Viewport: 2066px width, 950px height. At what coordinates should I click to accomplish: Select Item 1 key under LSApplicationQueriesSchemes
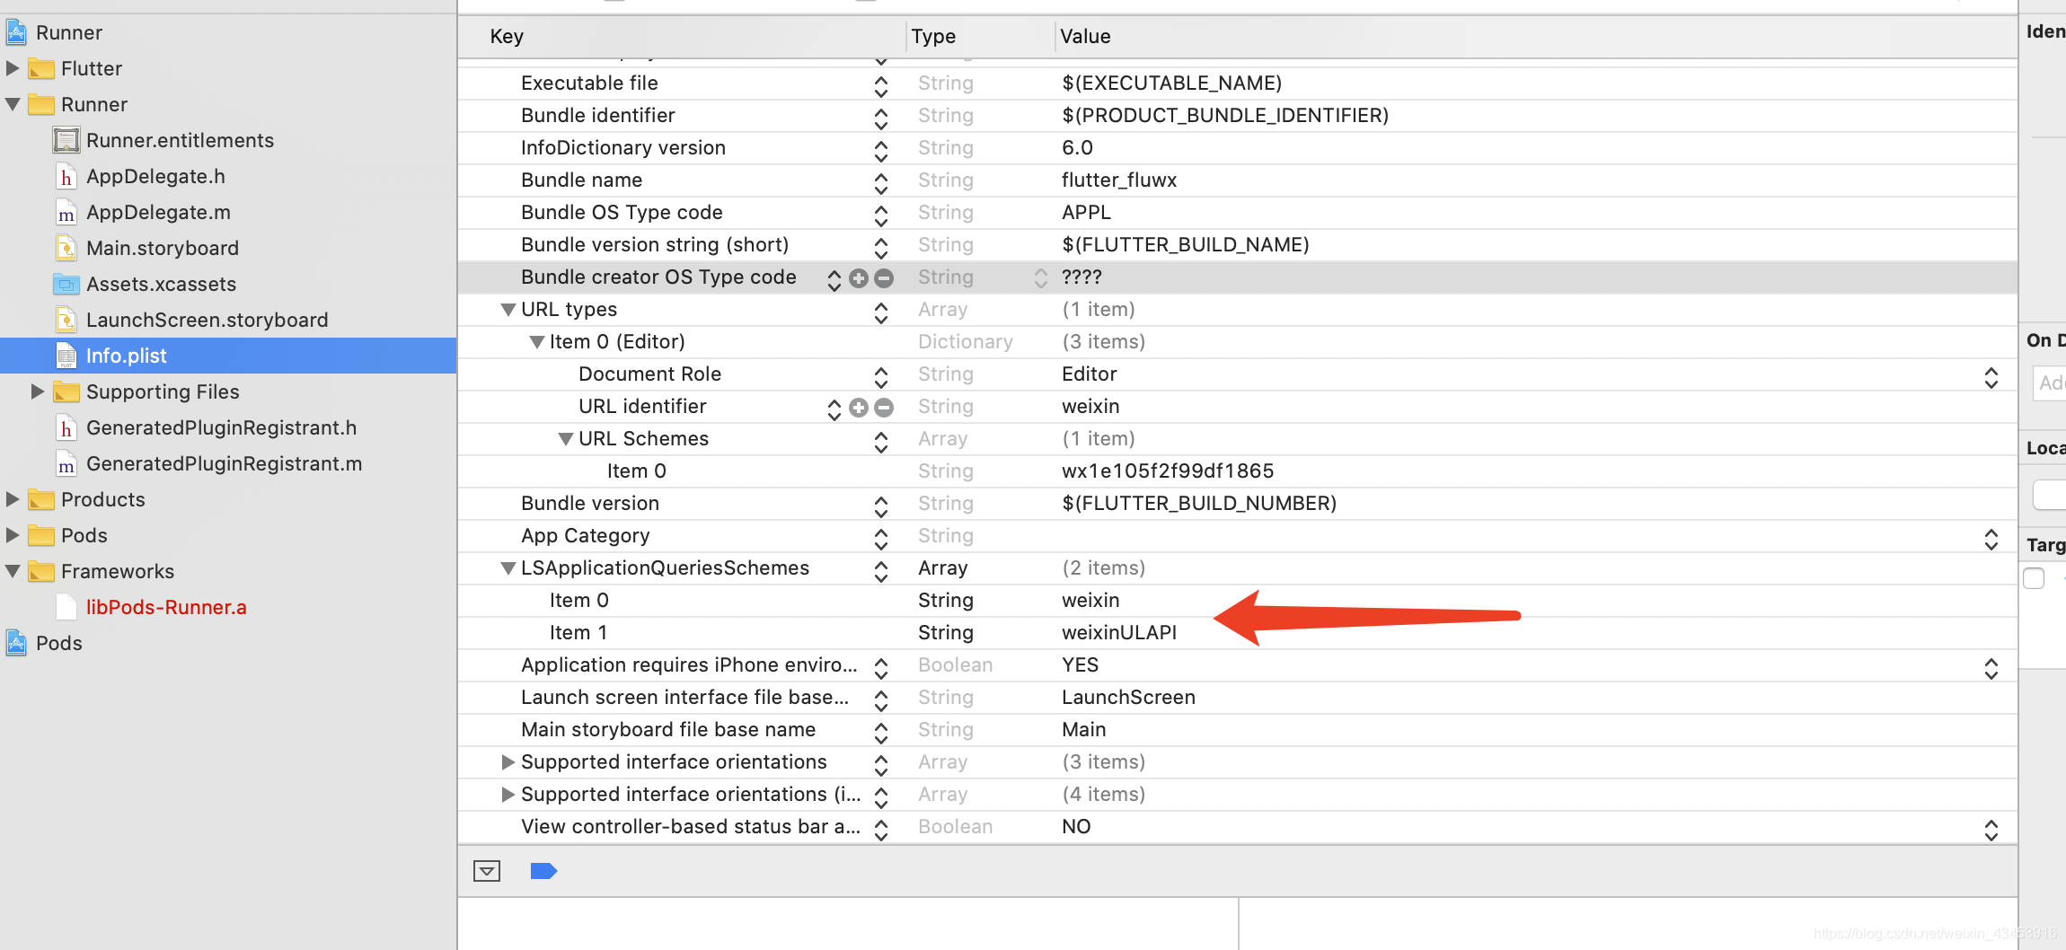[x=578, y=633]
